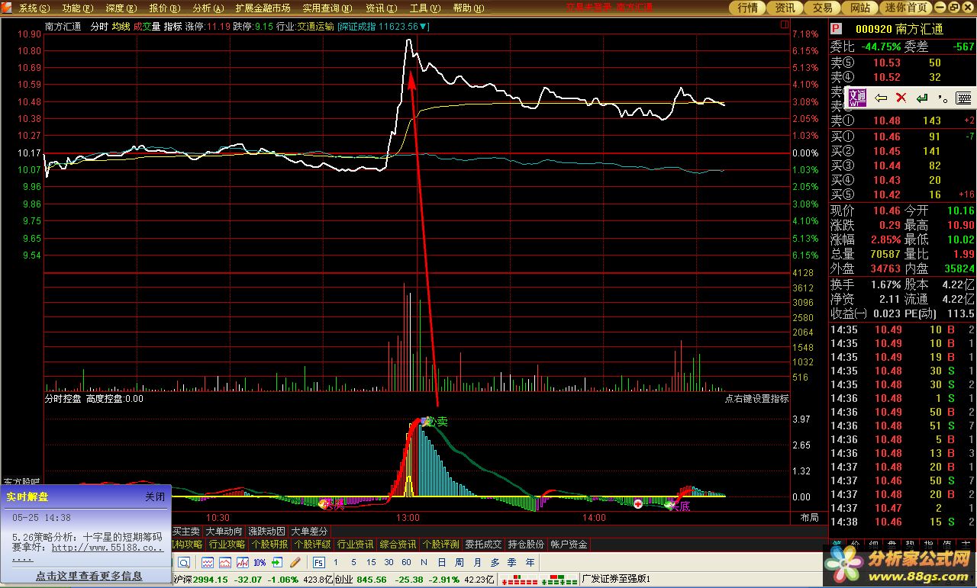Screen dimensions: 977x588
Task: Open the 大单动向 tab
Action: (224, 531)
